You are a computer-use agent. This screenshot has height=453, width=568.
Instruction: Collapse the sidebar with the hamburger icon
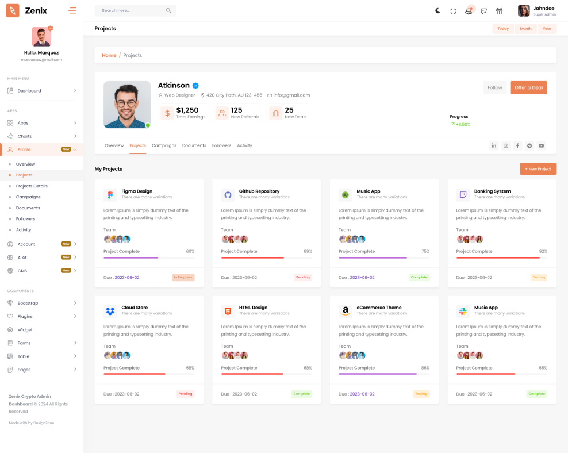72,10
